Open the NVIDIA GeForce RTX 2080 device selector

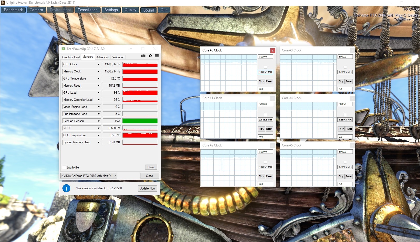[x=89, y=176]
